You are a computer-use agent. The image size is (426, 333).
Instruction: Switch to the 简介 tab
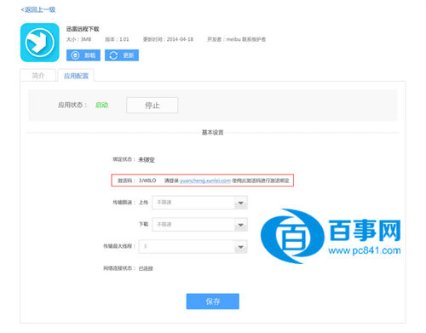(x=37, y=76)
